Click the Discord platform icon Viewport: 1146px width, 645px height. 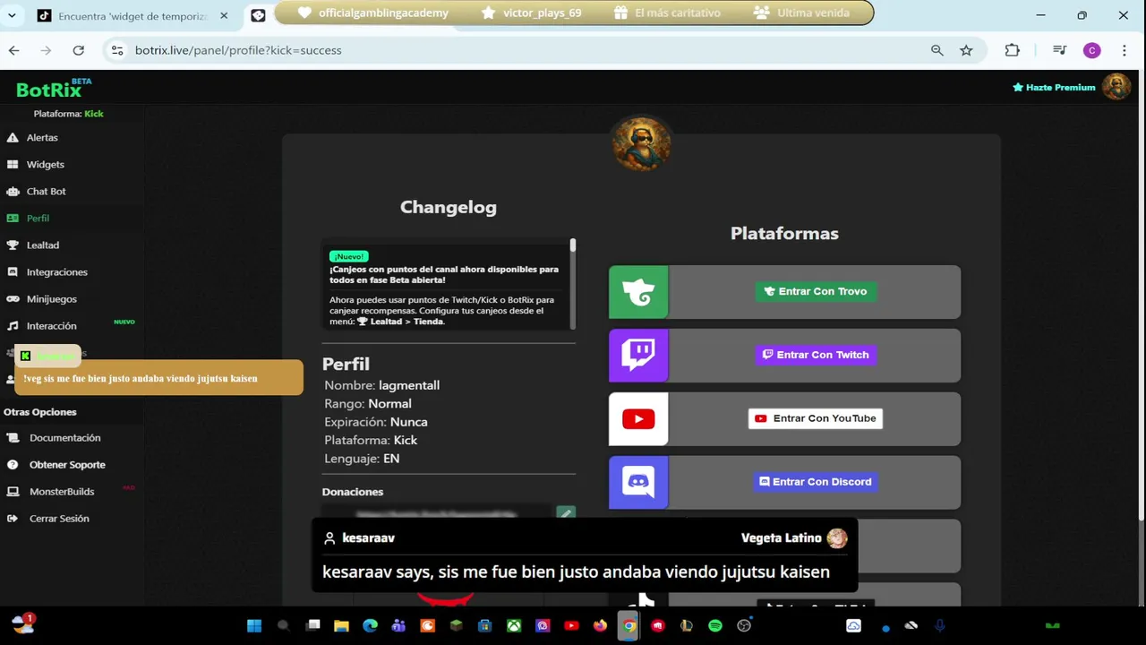point(638,483)
